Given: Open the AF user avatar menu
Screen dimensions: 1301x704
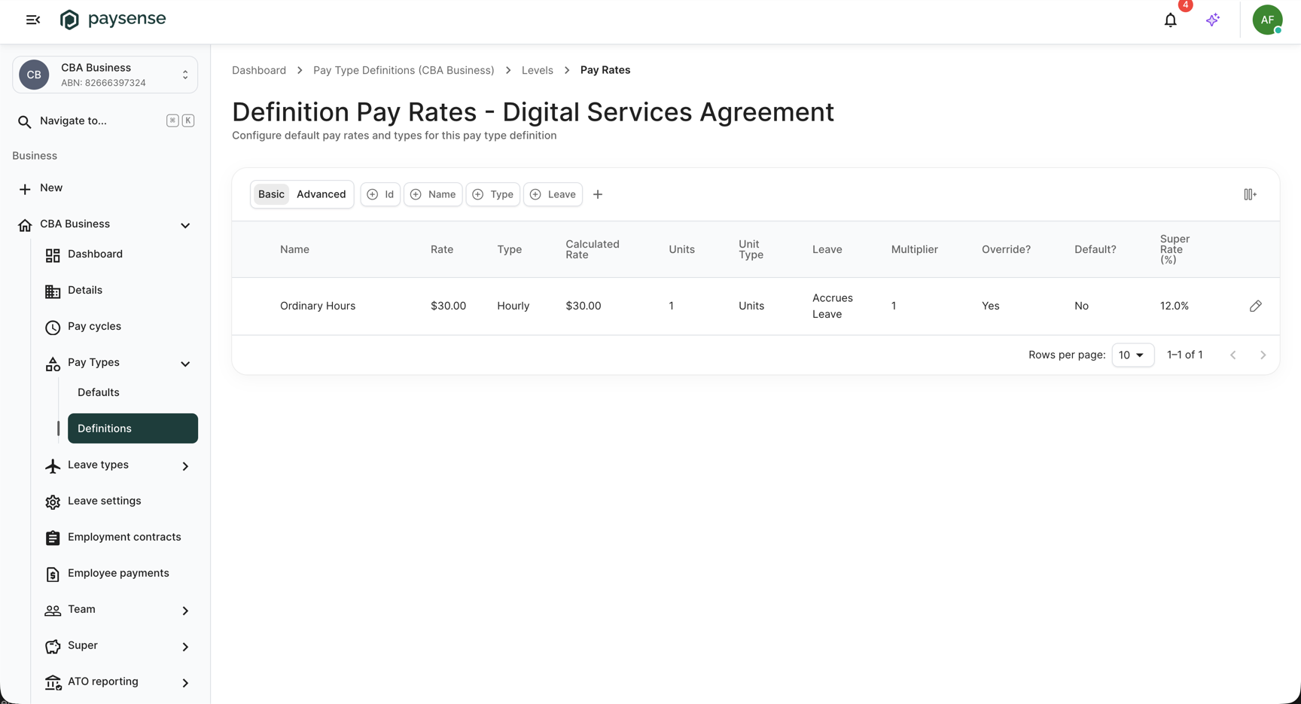Looking at the screenshot, I should 1267,20.
